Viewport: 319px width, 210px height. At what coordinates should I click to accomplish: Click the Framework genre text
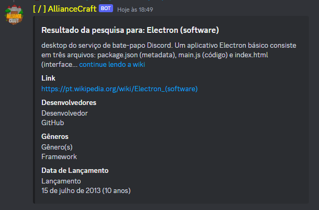59,157
